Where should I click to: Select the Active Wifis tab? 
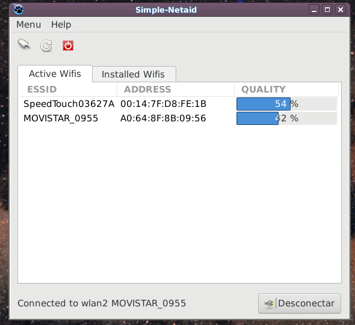pos(55,74)
